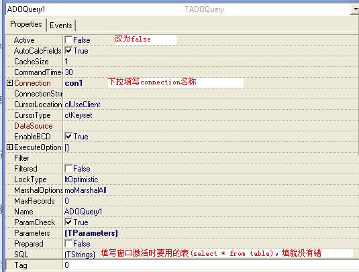This screenshot has height=272, width=359.
Task: Click the ExecuteOptions [] value
Action: tap(66, 147)
